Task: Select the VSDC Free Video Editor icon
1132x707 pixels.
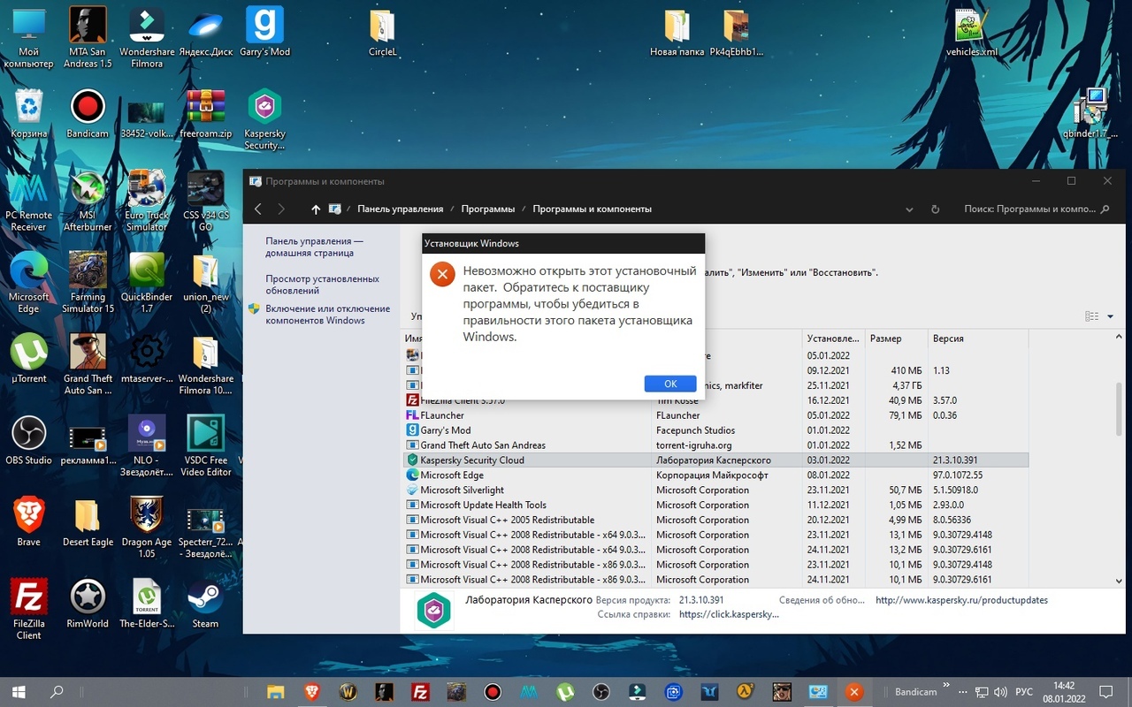Action: coord(205,445)
